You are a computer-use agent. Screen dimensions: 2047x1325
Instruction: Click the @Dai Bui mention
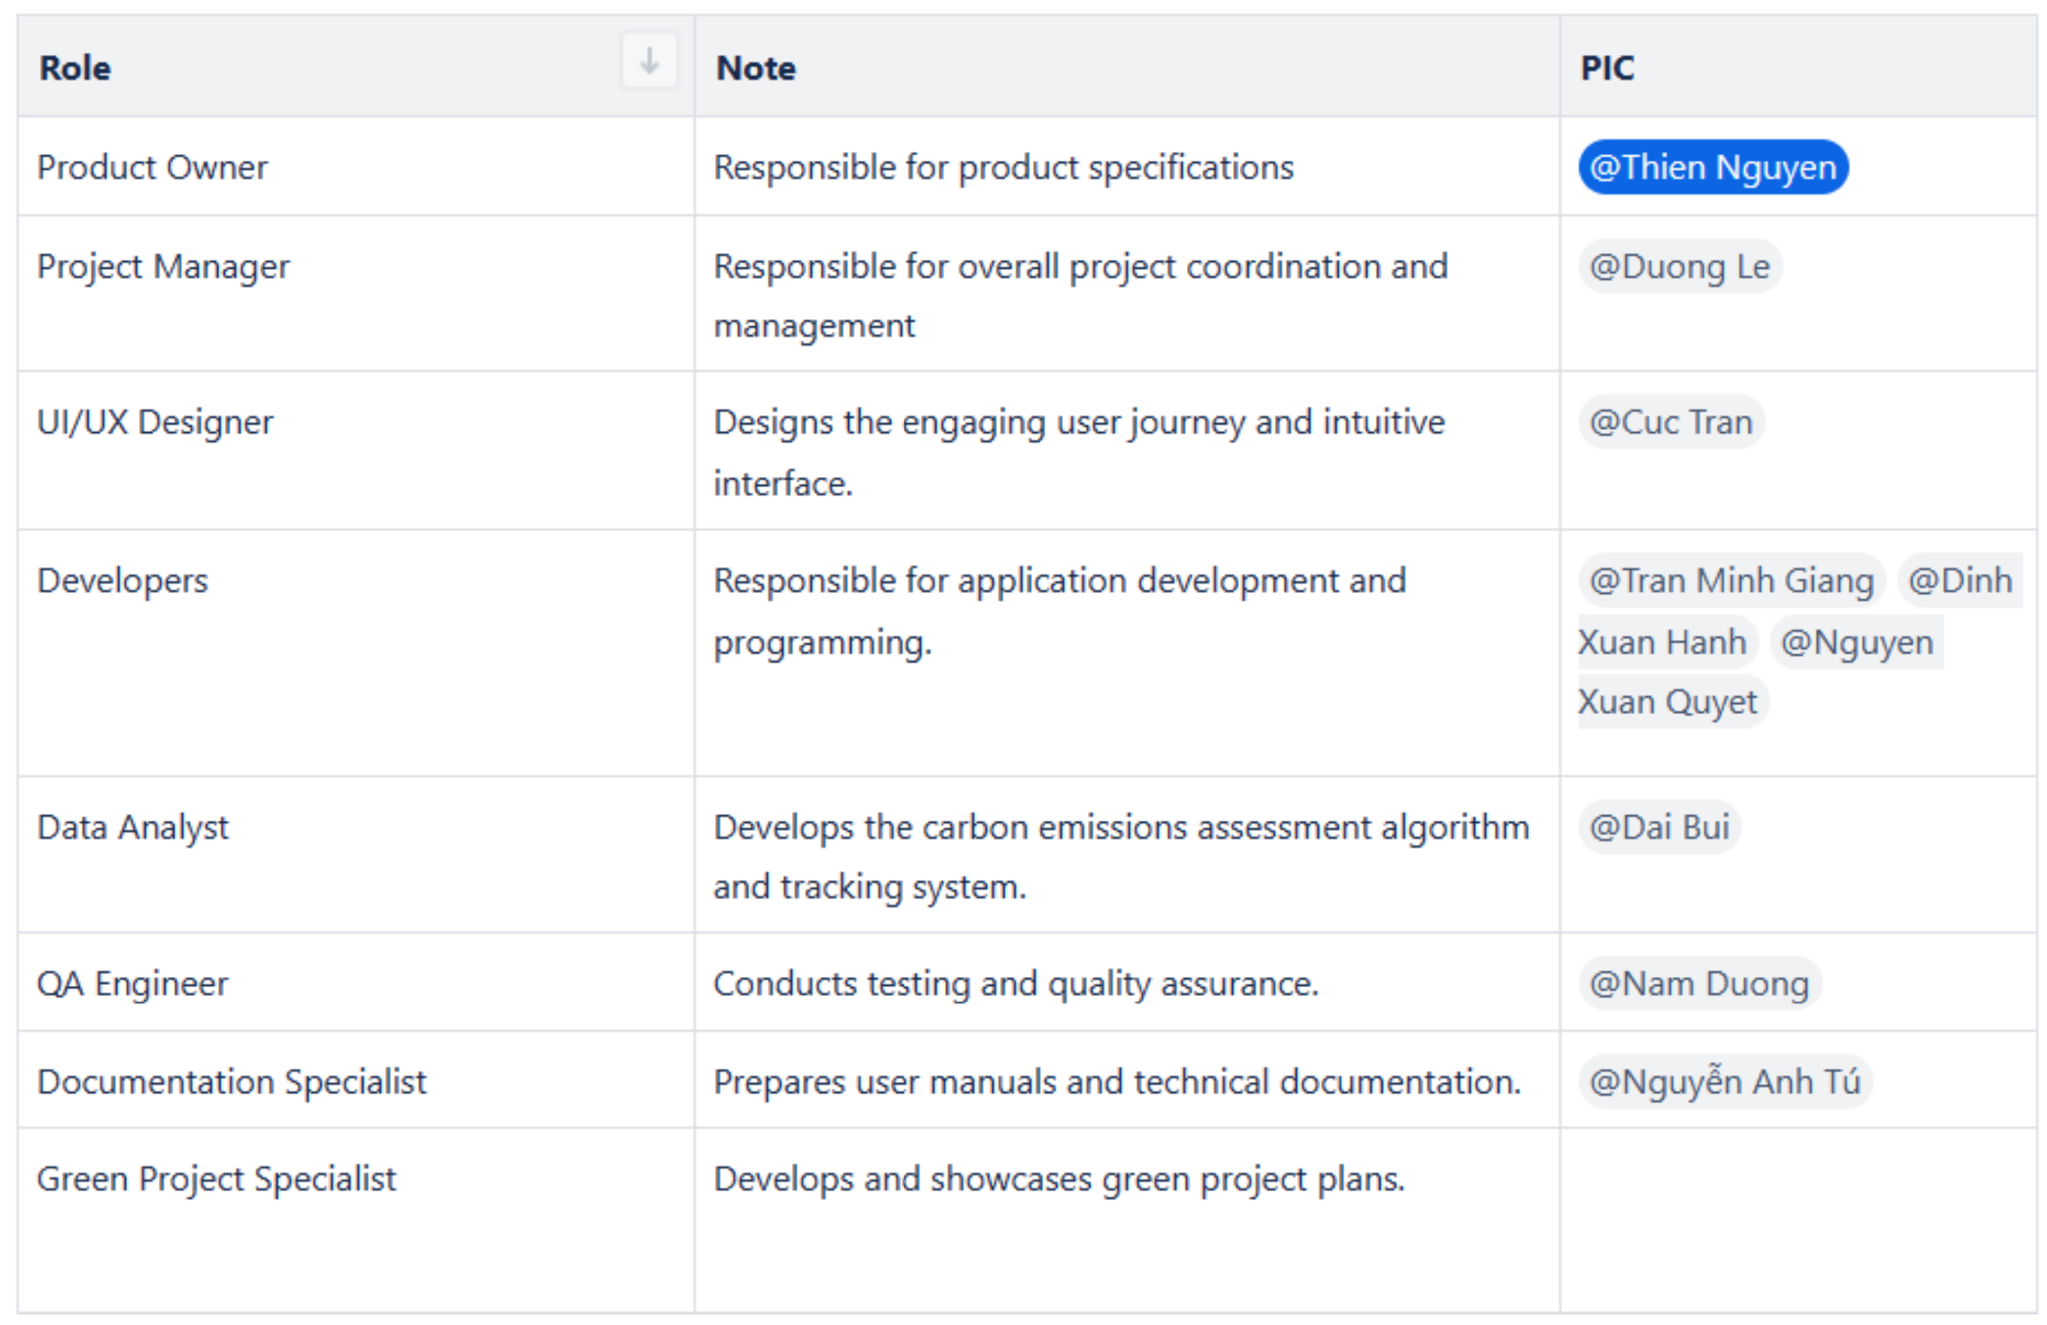[1659, 827]
